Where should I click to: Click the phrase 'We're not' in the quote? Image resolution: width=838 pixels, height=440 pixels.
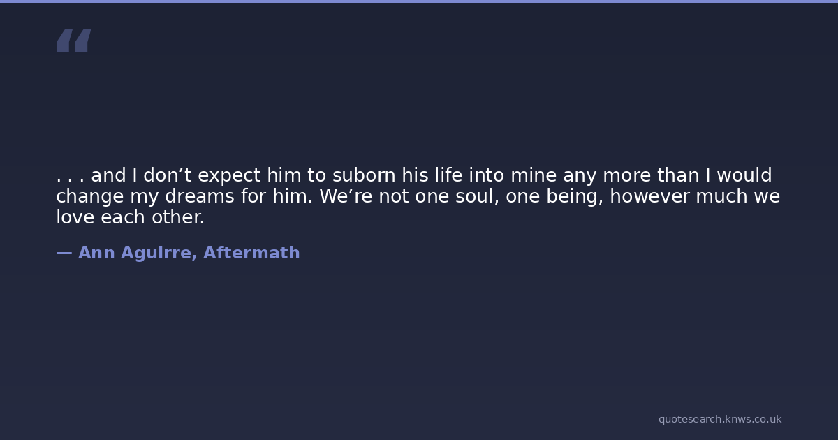pyautogui.click(x=364, y=197)
